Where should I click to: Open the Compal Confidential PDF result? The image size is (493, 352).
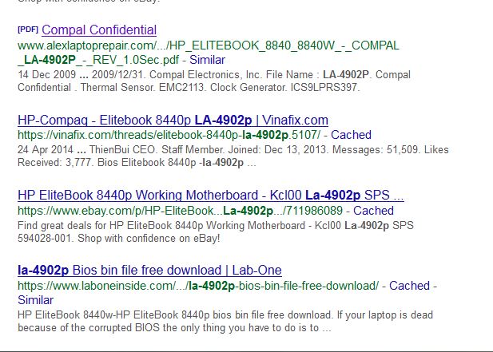point(99,30)
